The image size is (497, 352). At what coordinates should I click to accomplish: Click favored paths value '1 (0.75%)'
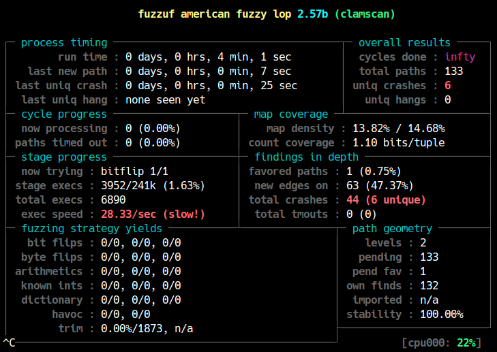point(374,172)
